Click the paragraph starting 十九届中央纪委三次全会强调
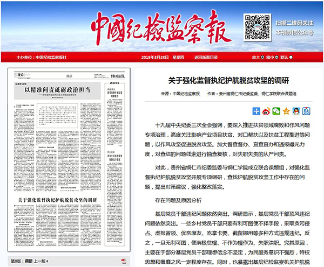The image size is (324, 267). click(x=227, y=139)
